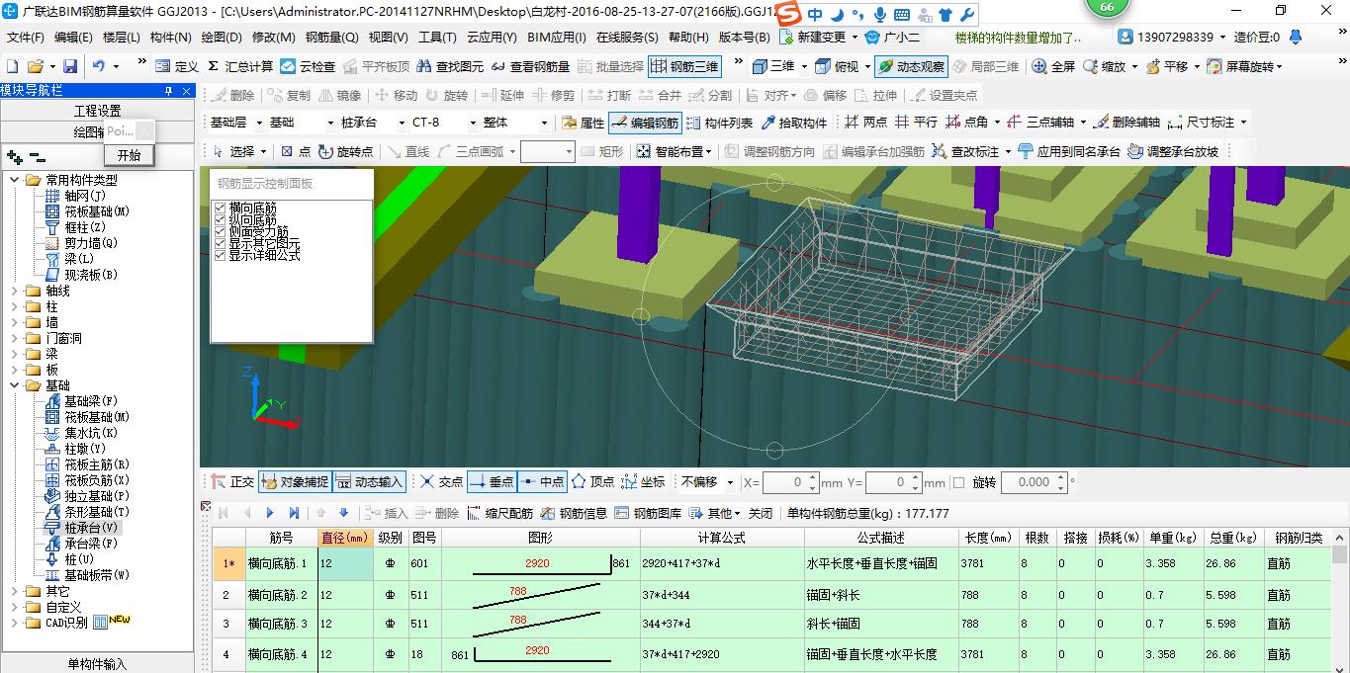The width and height of the screenshot is (1350, 673).
Task: Select the 缩放 zoom tool
Action: tap(1105, 66)
